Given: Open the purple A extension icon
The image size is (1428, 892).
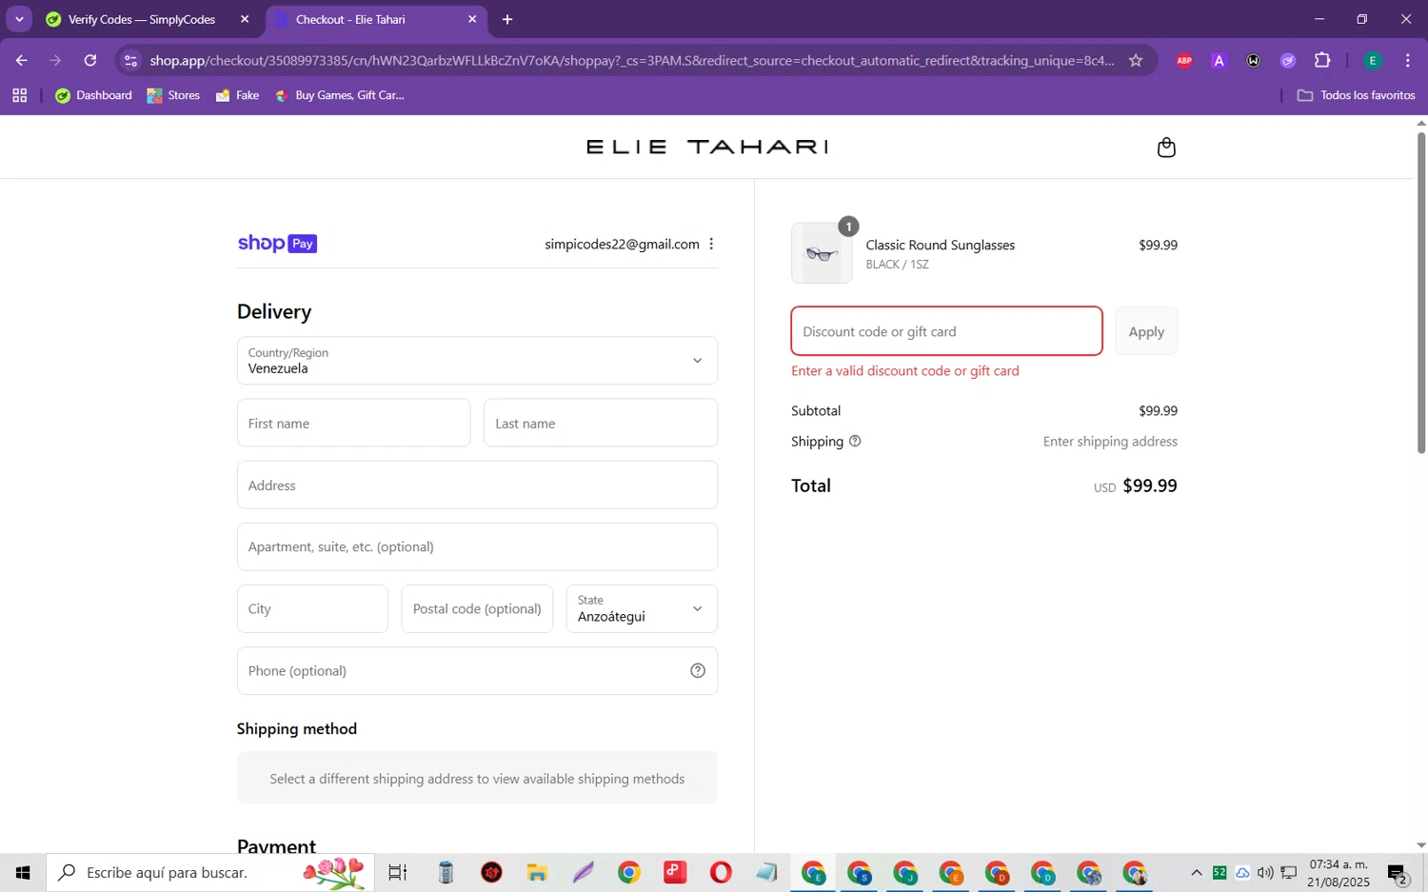Looking at the screenshot, I should click(x=1219, y=60).
